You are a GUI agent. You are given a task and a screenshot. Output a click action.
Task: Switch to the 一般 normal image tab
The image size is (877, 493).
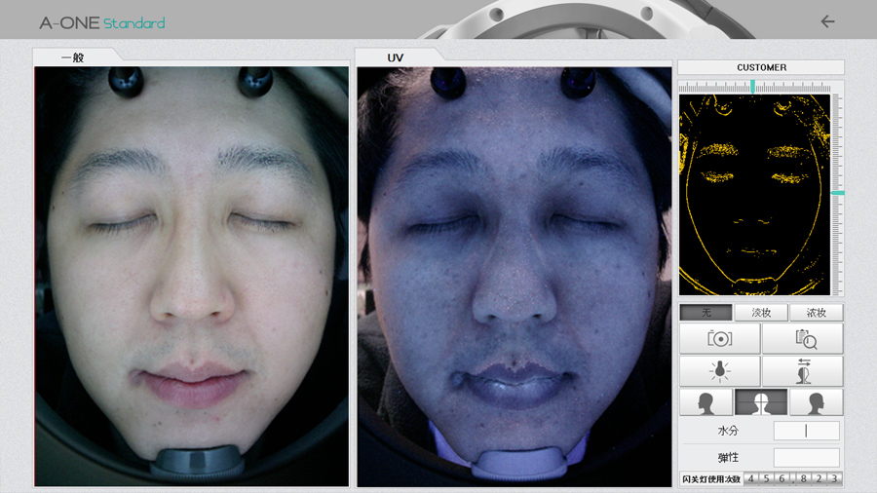point(73,57)
